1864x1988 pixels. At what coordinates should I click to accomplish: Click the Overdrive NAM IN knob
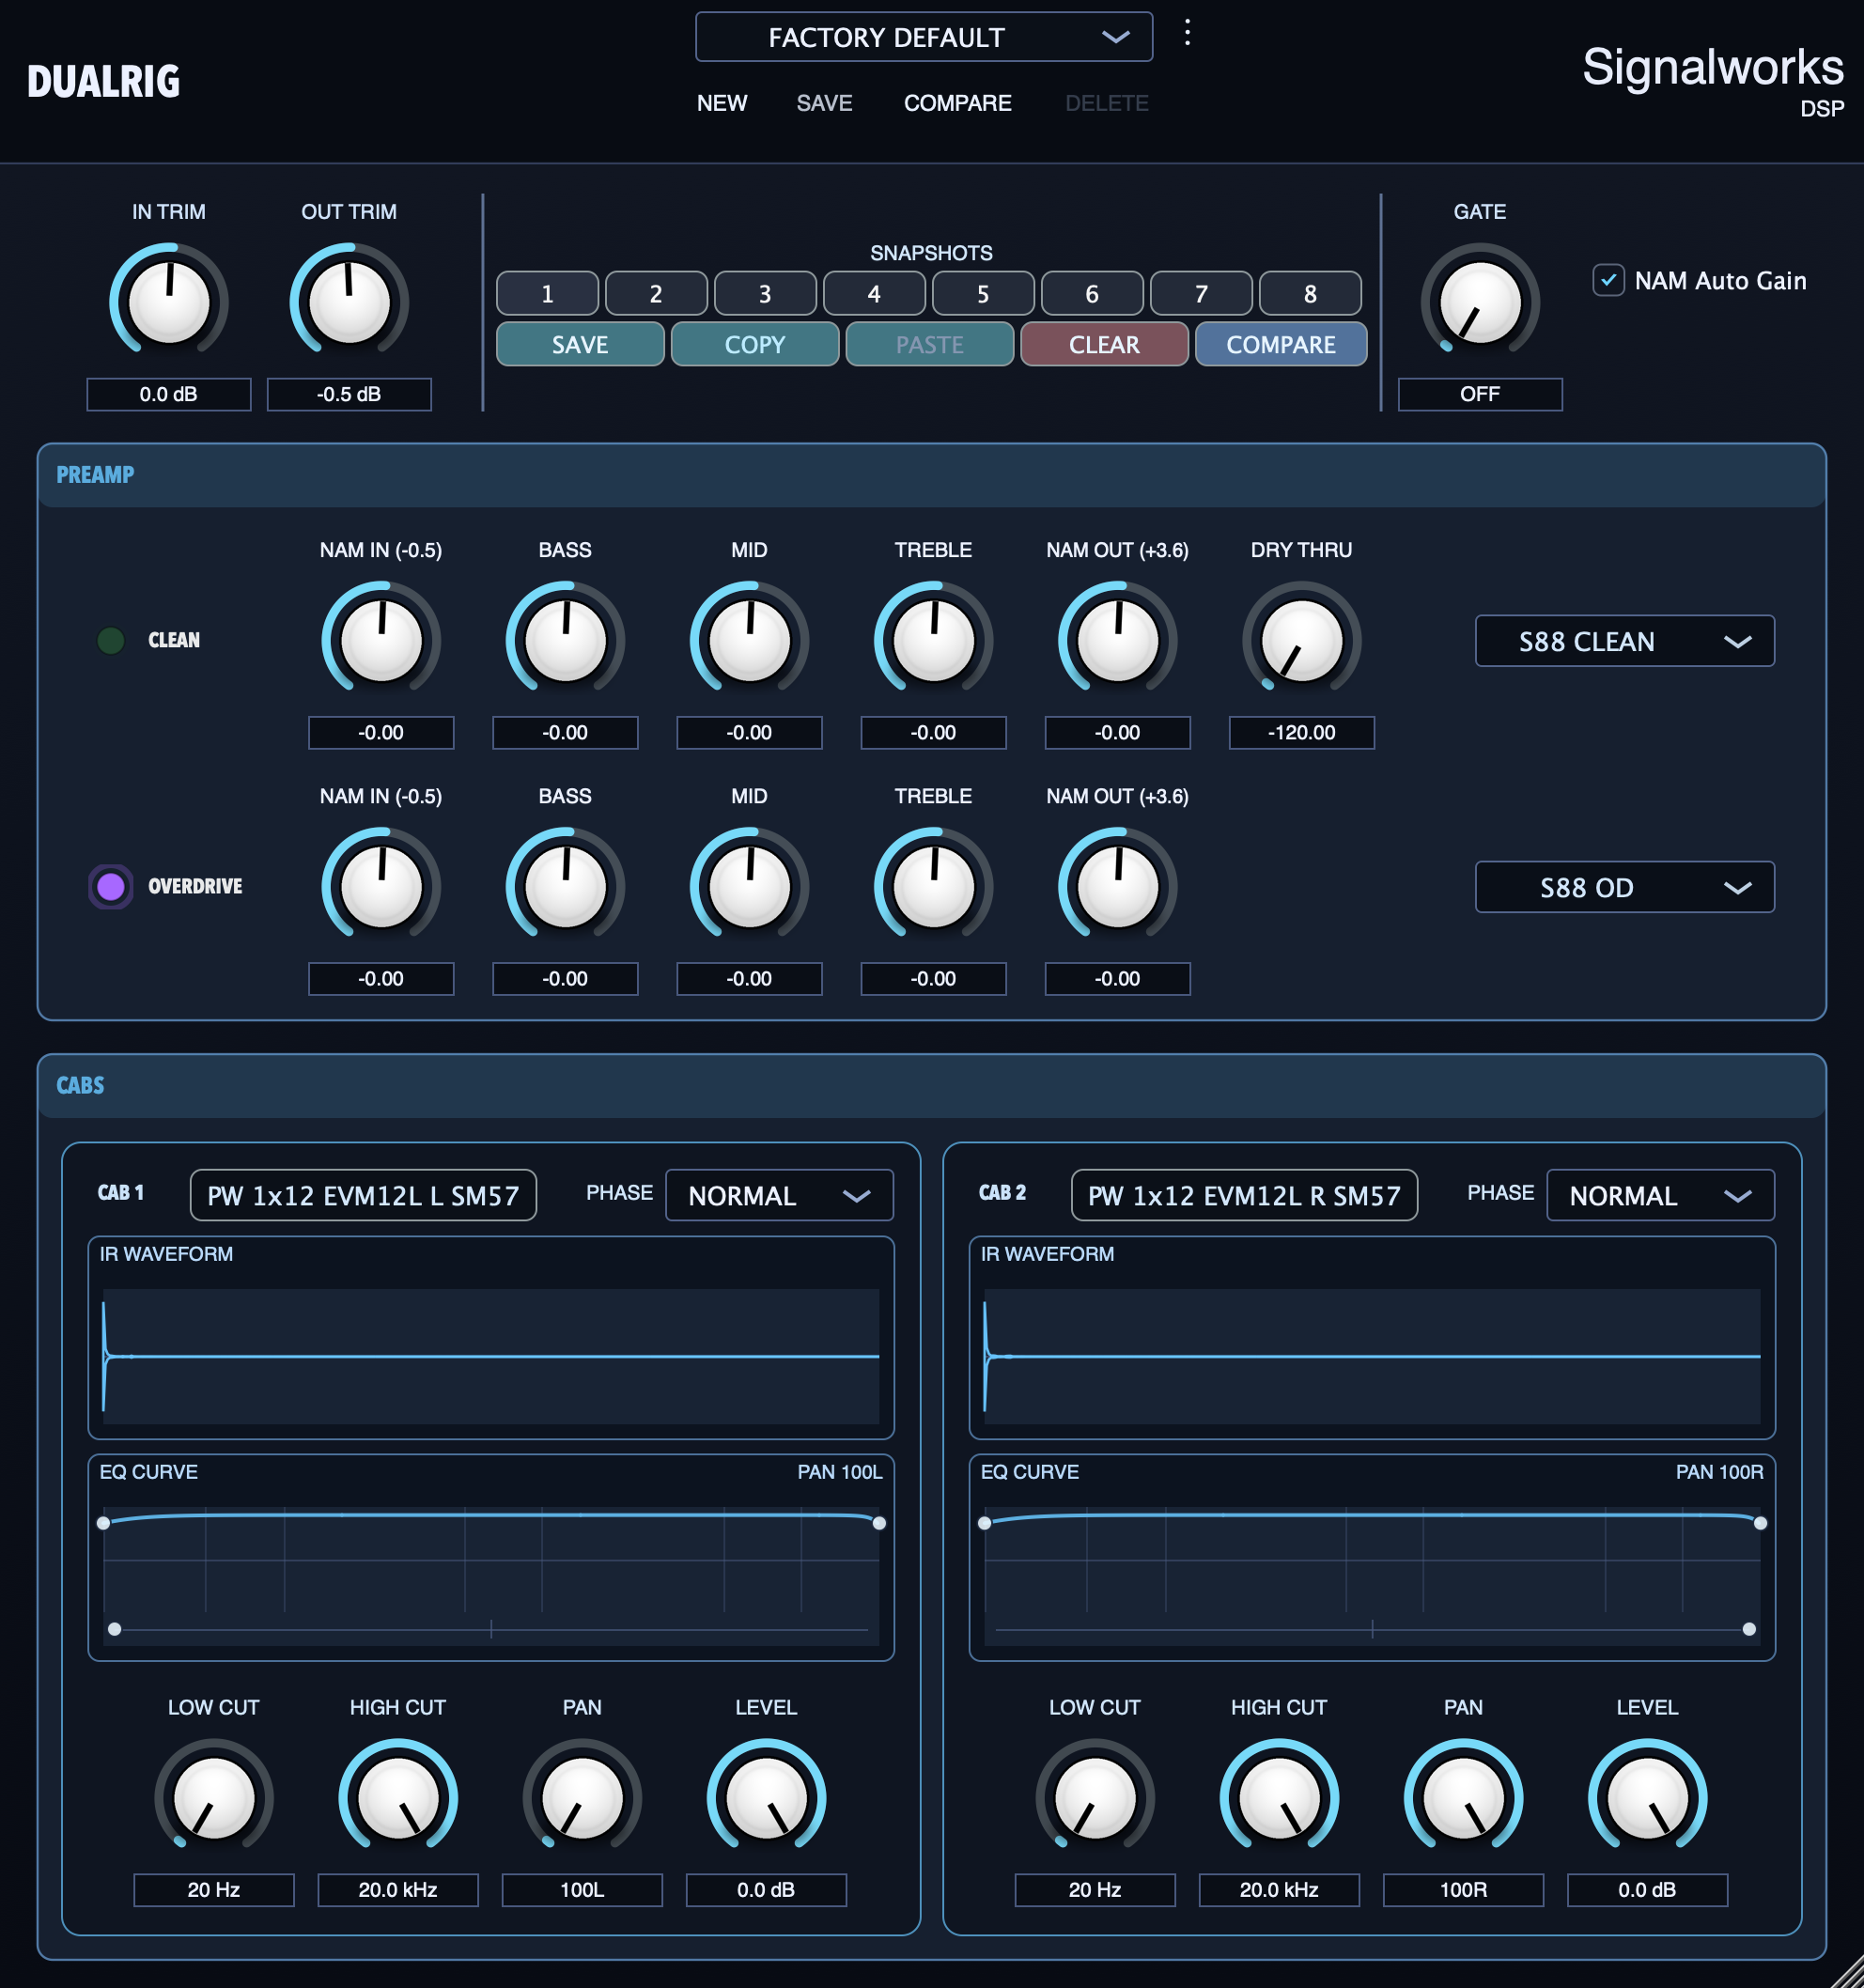tap(381, 886)
